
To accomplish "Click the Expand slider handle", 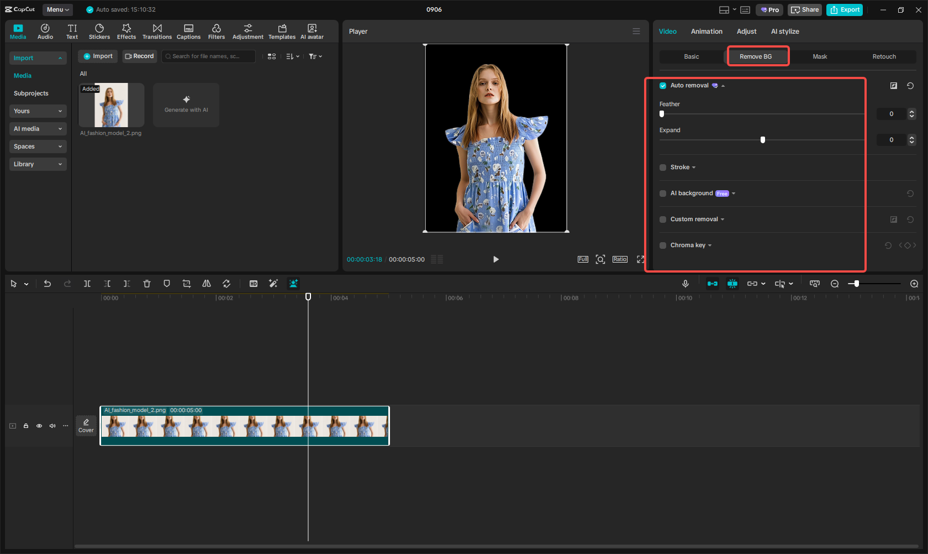I will click(x=763, y=140).
